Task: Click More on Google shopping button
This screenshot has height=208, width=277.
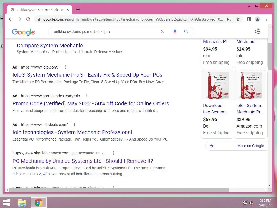Action: pos(236,146)
